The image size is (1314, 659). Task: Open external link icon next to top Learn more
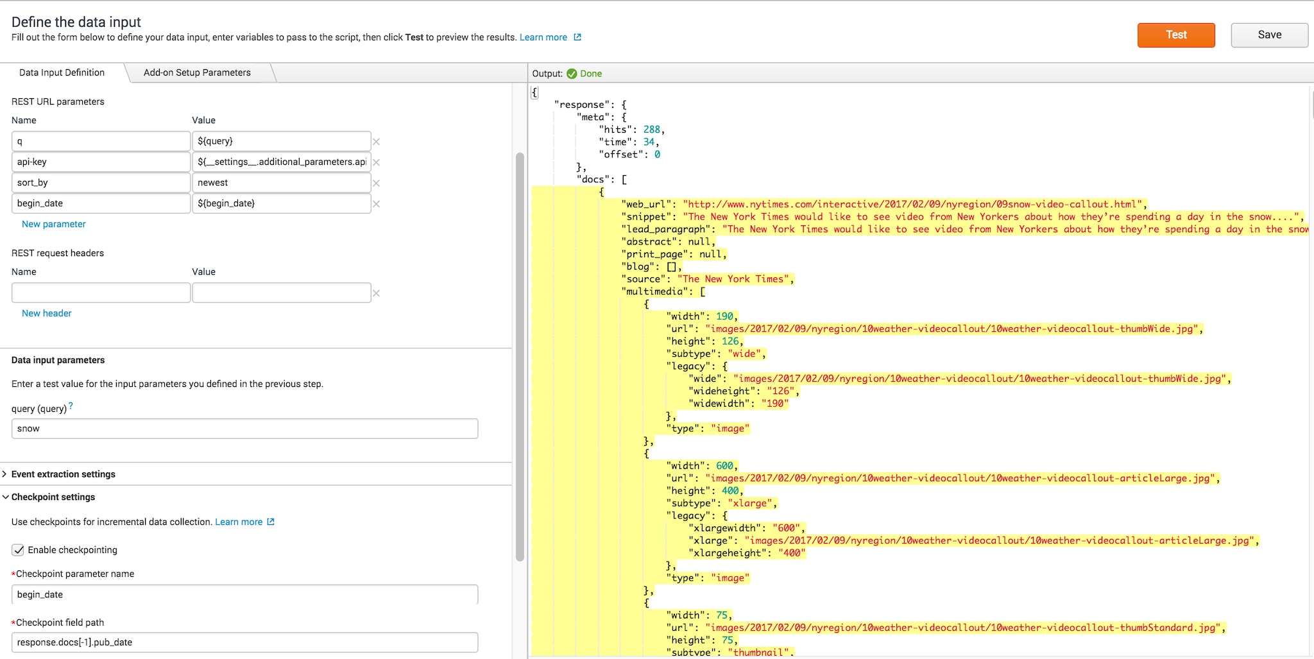click(x=577, y=37)
